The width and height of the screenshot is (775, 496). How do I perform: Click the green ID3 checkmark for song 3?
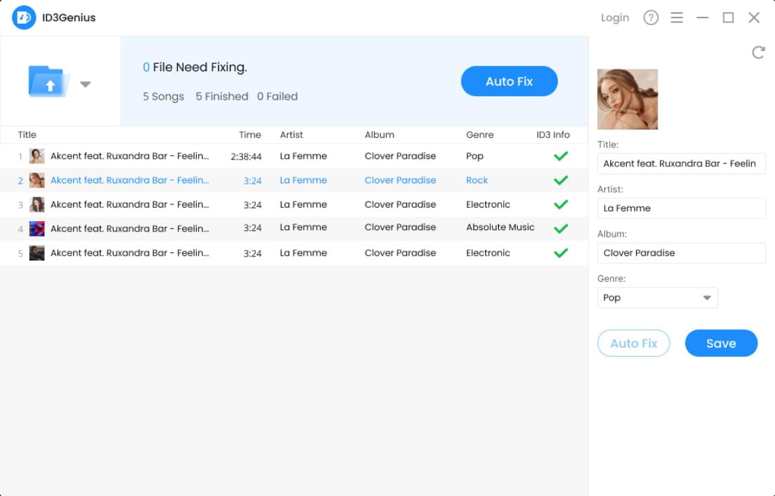pos(561,204)
